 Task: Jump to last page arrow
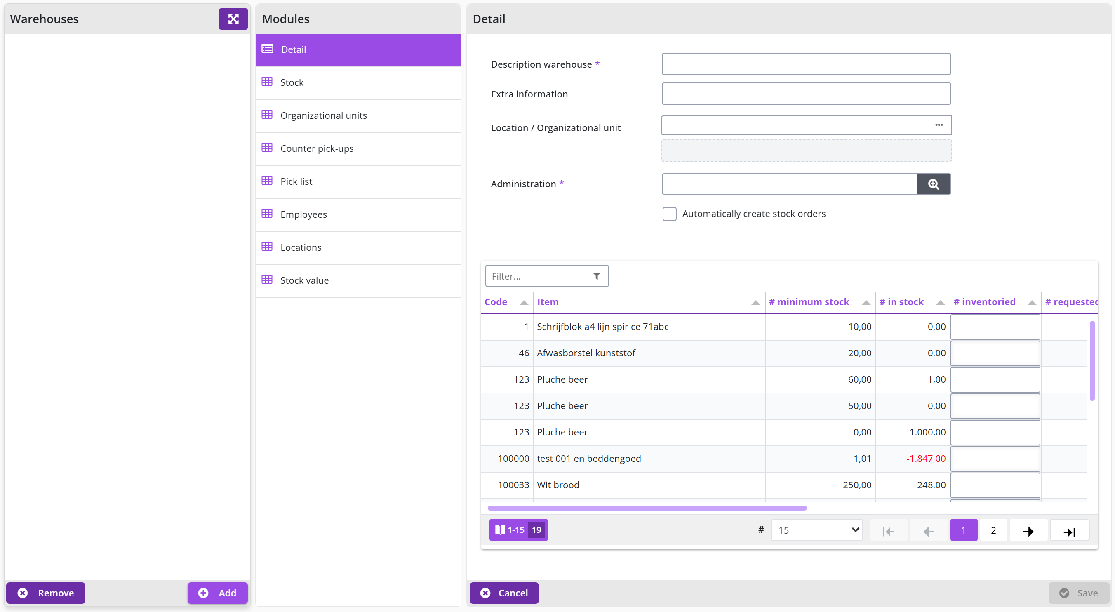point(1069,530)
